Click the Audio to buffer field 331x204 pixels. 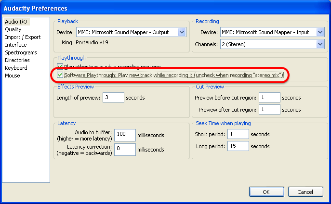(125, 135)
